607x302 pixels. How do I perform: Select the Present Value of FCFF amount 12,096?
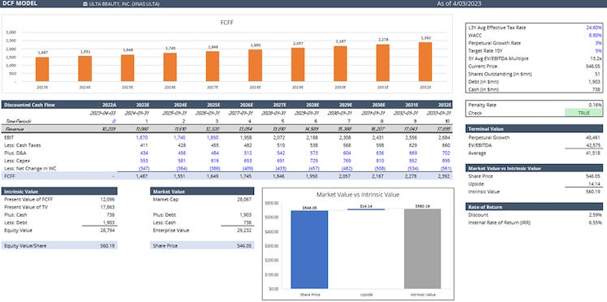[107, 200]
